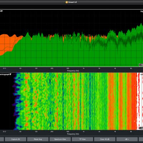Open the RTA plot type dropdown triangle
Screen dimensions: 143x143
[2, 11]
